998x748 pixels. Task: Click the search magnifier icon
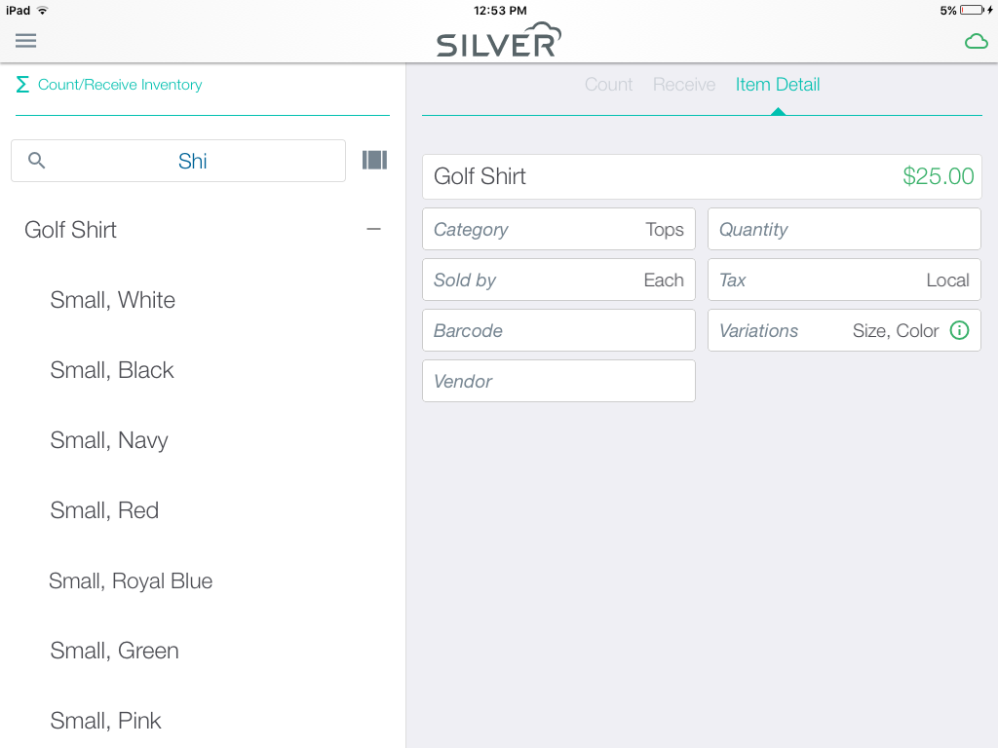37,161
